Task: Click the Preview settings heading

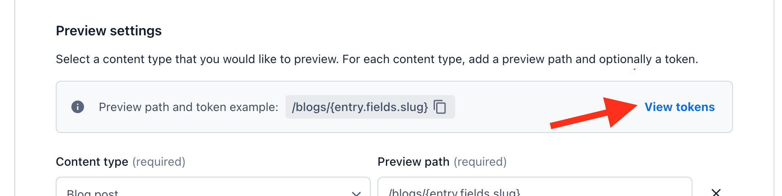Action: pos(109,31)
